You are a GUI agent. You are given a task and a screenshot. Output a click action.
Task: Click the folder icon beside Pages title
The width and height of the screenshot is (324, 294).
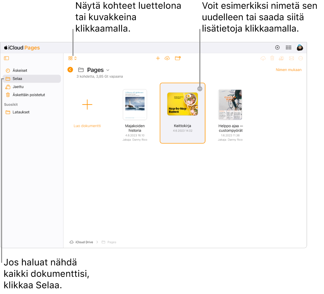point(81,70)
